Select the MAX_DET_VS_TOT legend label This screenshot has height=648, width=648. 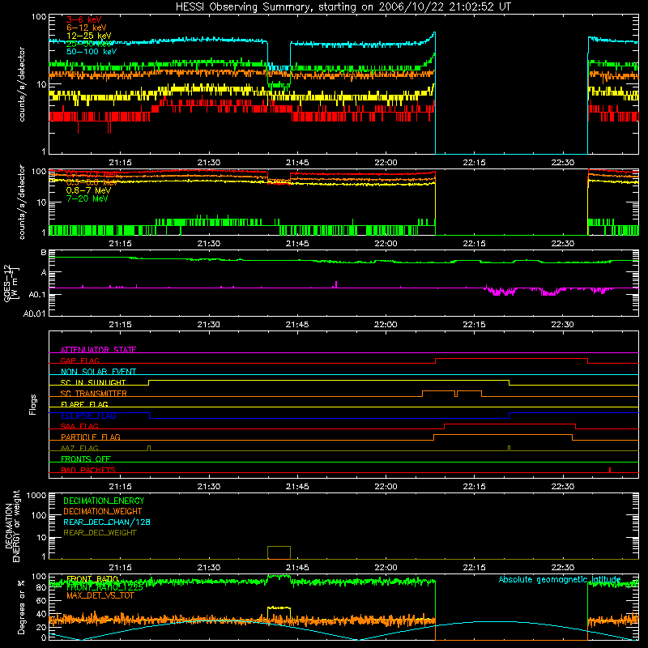click(x=100, y=595)
